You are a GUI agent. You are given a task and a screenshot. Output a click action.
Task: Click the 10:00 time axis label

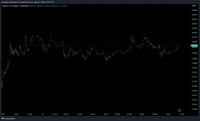tap(168, 114)
